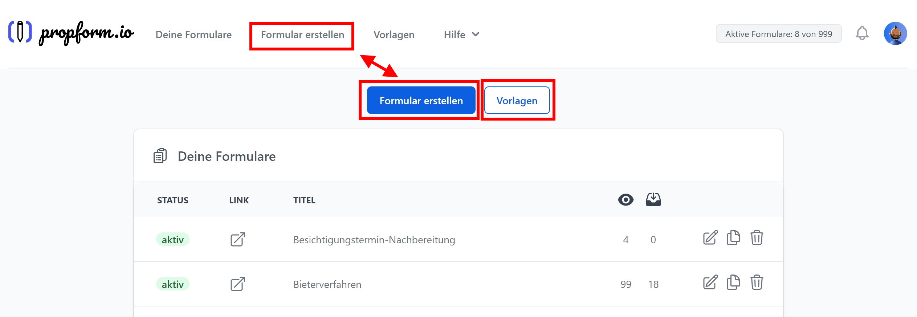This screenshot has width=917, height=317.
Task: Duplicate the Besichtigungstermin-Nachbereitung form
Action: [733, 238]
